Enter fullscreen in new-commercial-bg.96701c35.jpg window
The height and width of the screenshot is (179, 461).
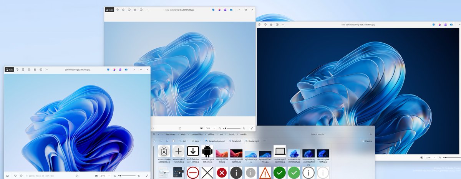coord(252,128)
